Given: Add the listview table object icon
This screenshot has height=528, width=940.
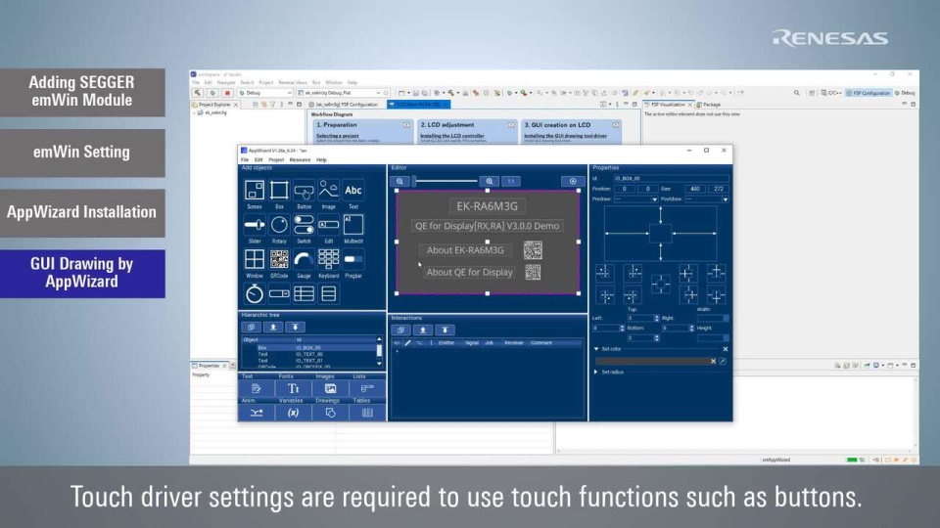Looking at the screenshot, I should 304,294.
